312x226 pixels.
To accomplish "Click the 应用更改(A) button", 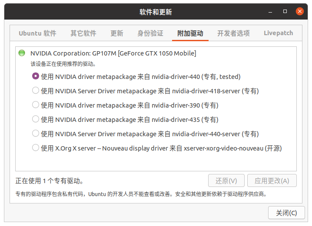I will tap(272, 180).
